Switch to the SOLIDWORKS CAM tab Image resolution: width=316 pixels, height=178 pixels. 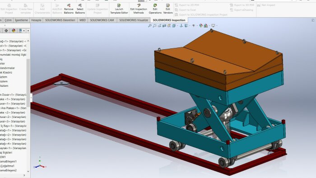click(102, 20)
